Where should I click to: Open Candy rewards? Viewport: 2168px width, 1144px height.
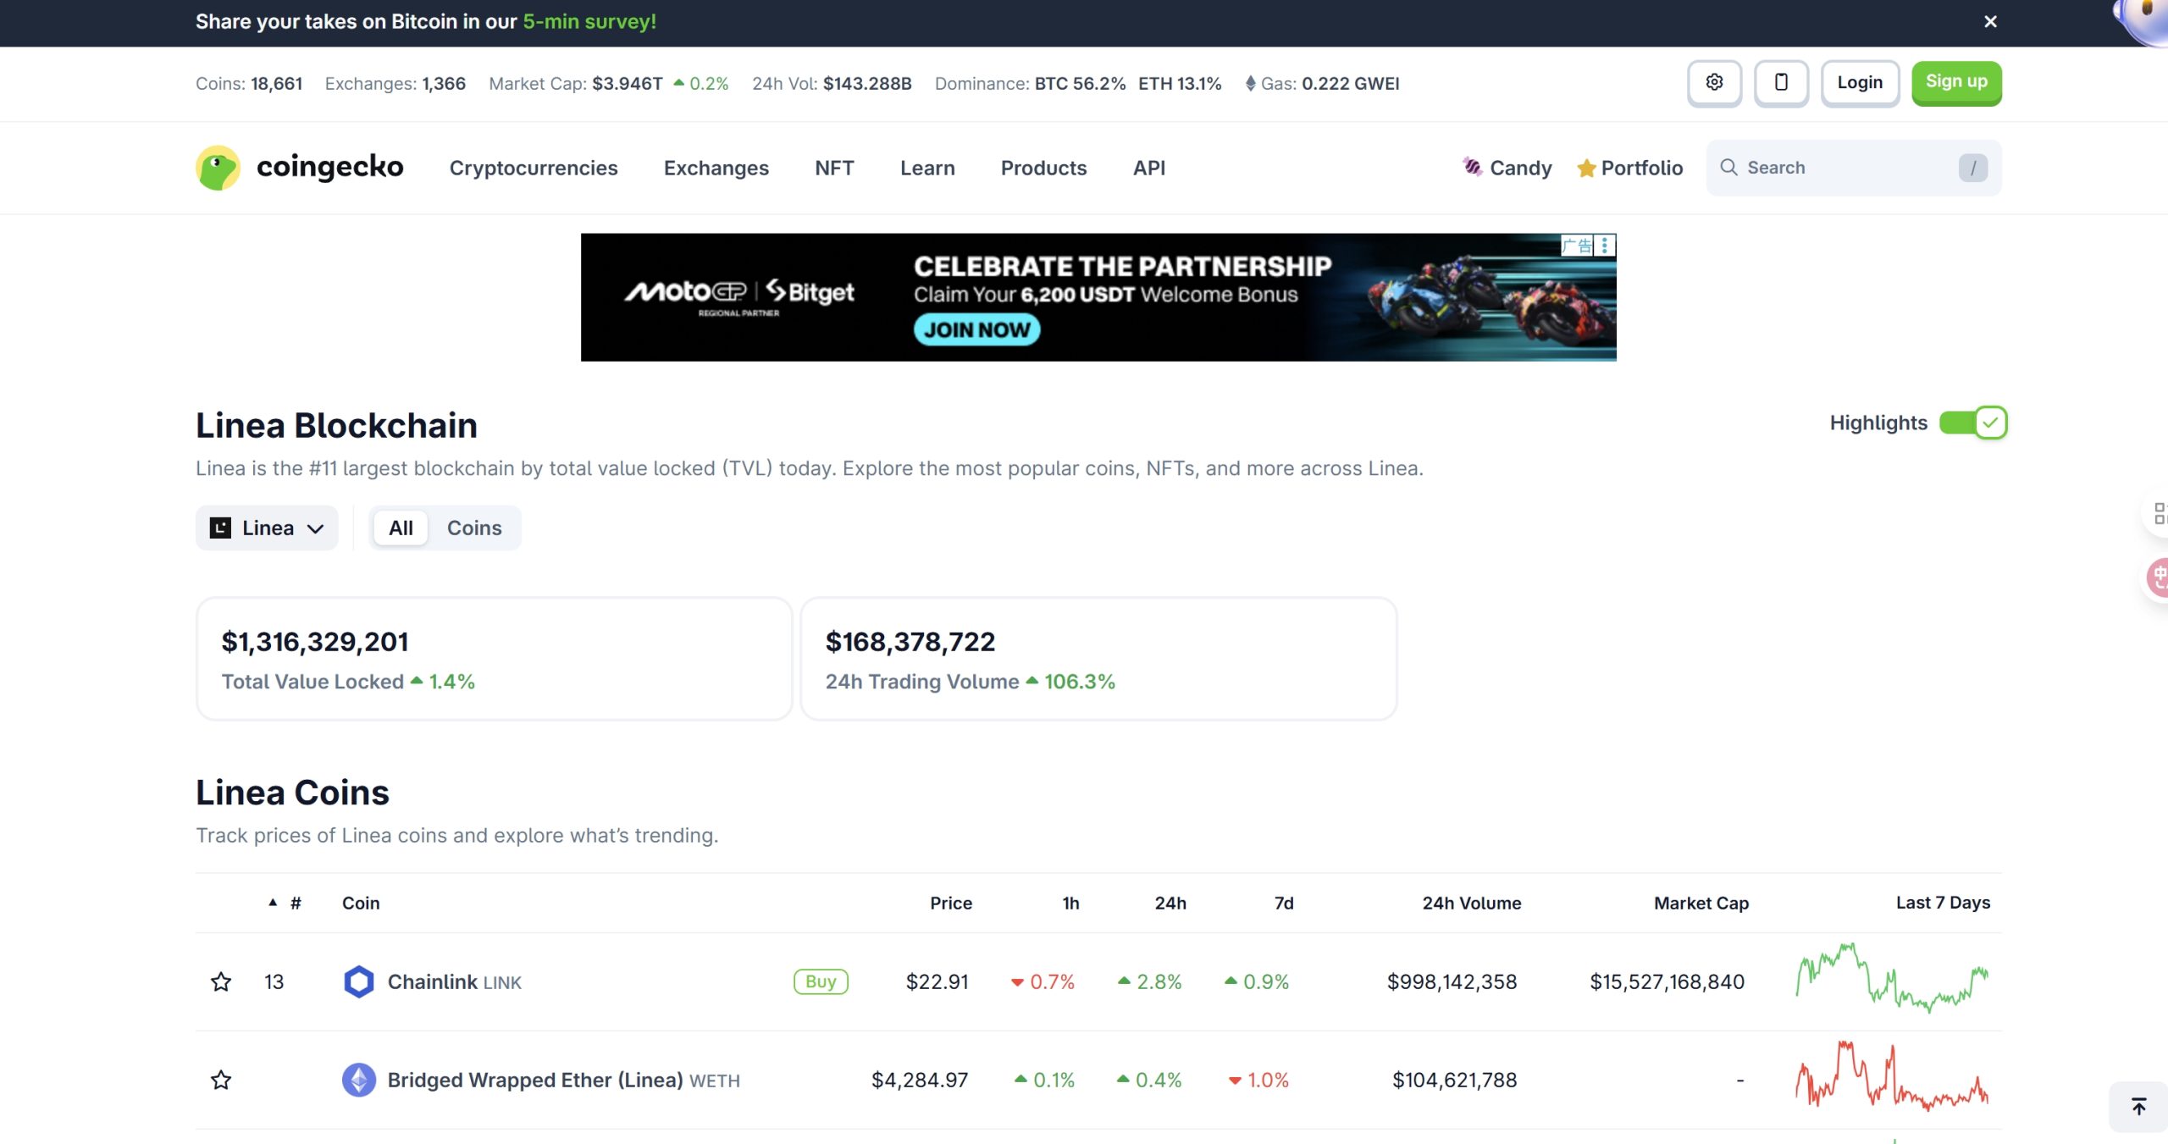[x=1507, y=168]
